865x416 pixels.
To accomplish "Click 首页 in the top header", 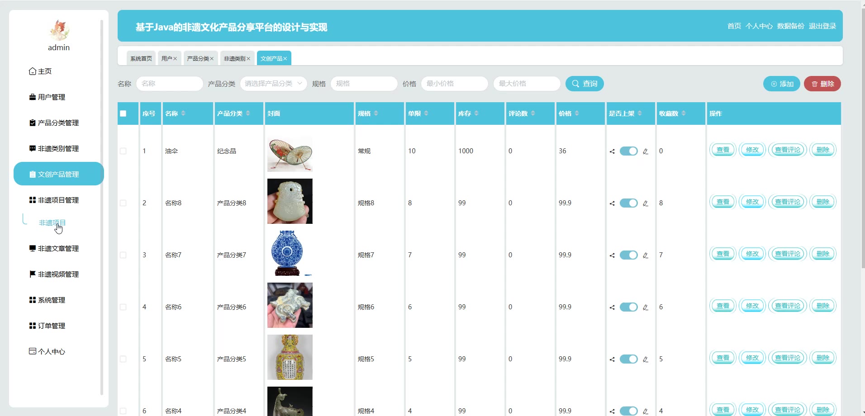I will click(x=734, y=26).
